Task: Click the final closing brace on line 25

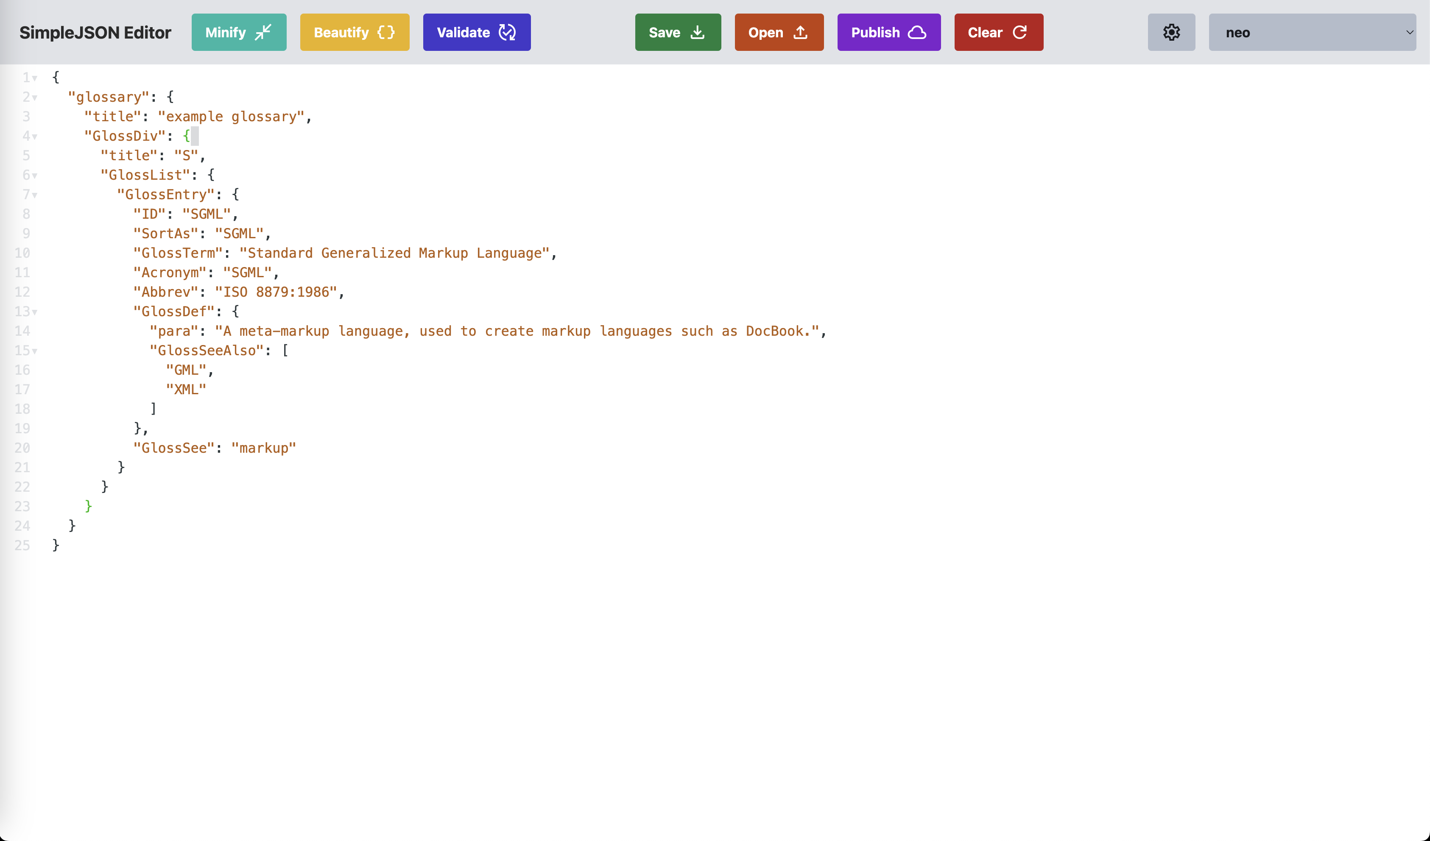Action: [x=55, y=545]
